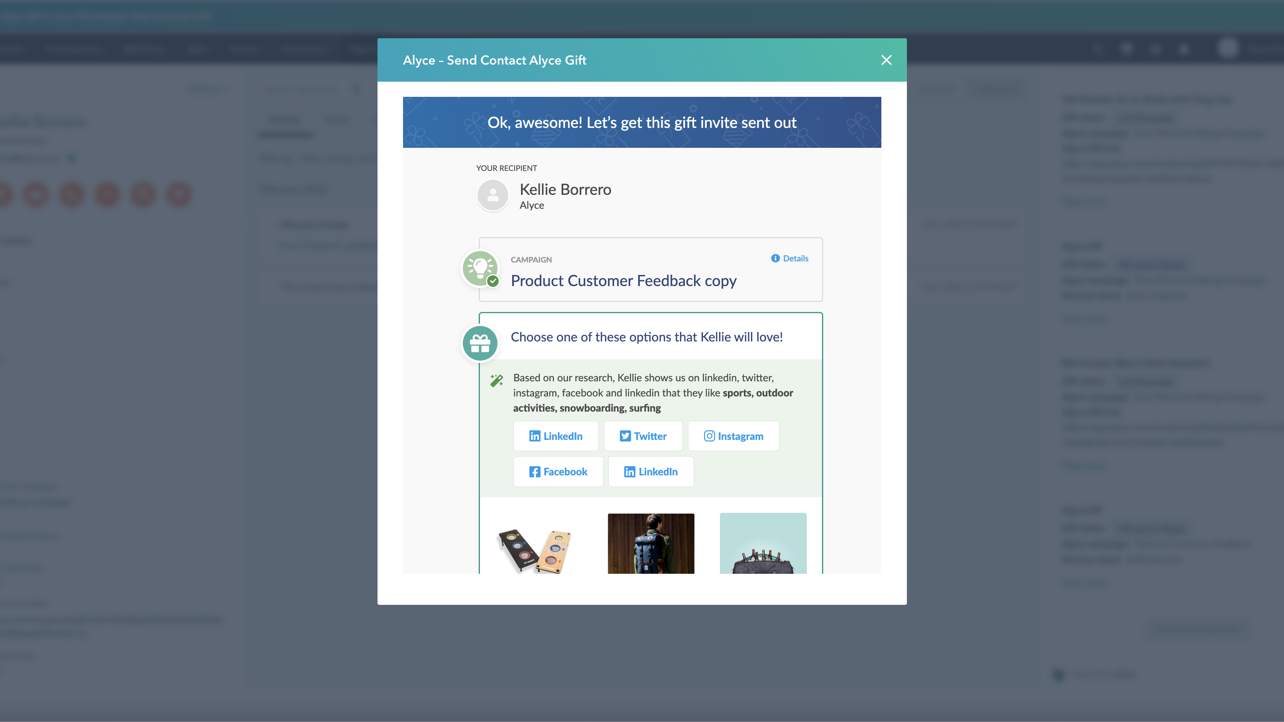This screenshot has width=1284, height=722.
Task: Click the Facebook social icon button
Action: pyautogui.click(x=557, y=471)
